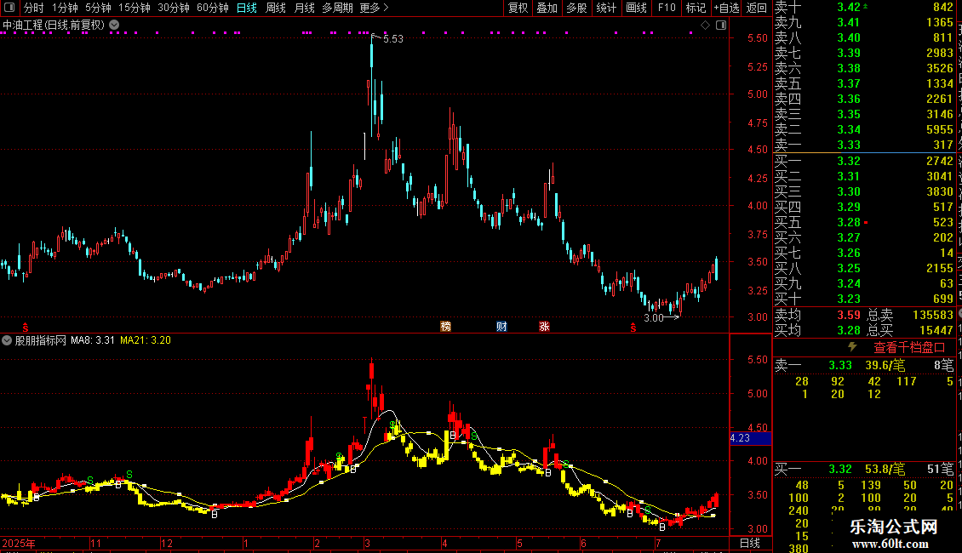Screen dimensions: 962x553
Task: Activate the 画线 drawing tool
Action: point(636,8)
